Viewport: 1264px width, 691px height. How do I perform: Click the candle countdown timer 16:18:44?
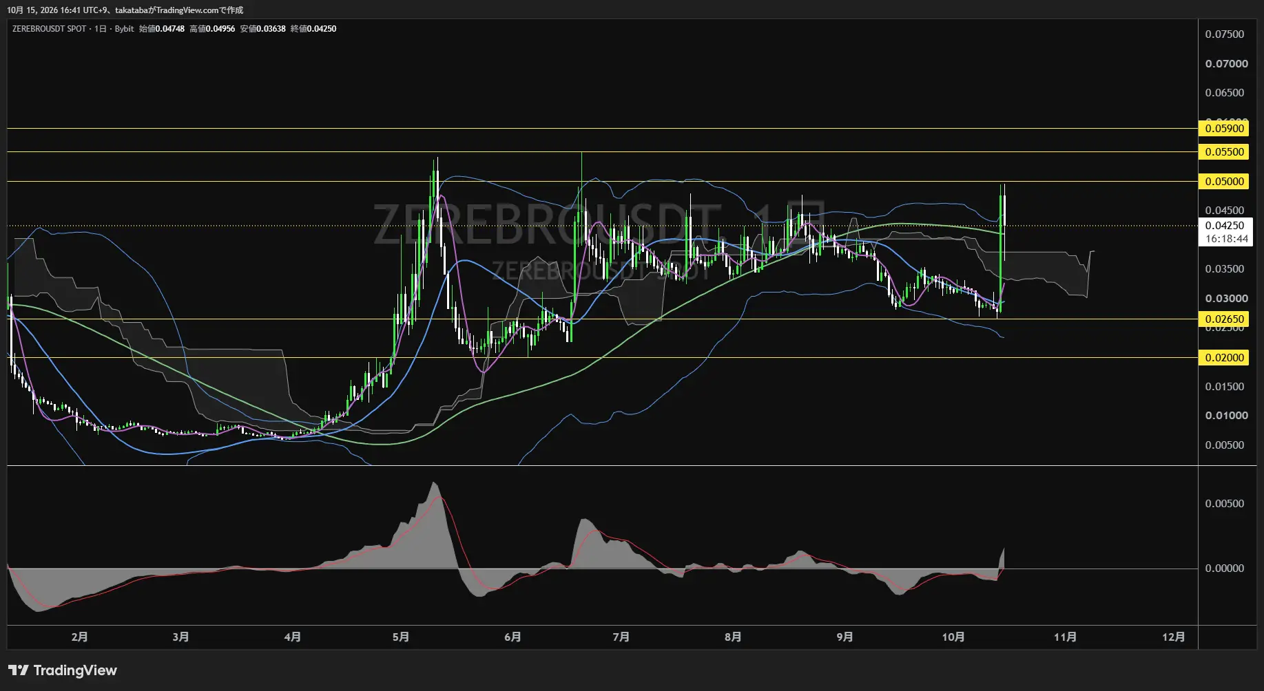(x=1226, y=240)
